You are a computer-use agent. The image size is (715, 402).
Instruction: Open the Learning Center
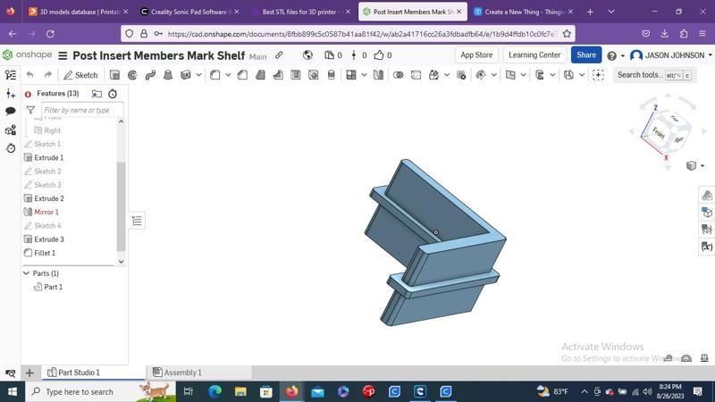click(x=534, y=55)
